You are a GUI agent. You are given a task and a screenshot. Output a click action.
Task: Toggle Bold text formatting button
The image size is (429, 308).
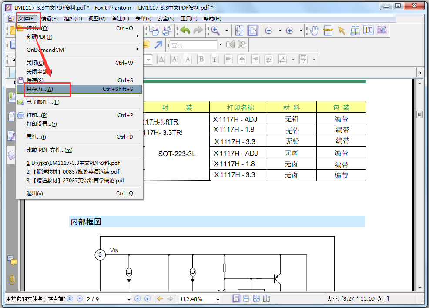pos(201,59)
